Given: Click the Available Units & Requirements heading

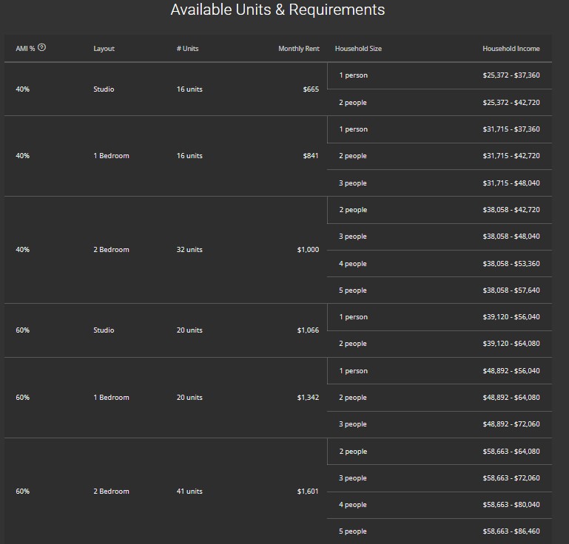Looking at the screenshot, I should 277,10.
